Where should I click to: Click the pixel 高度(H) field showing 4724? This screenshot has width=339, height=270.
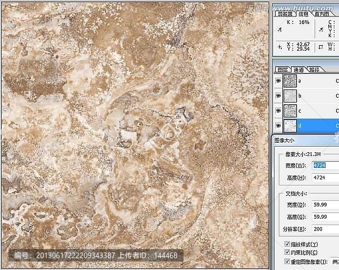click(x=325, y=178)
